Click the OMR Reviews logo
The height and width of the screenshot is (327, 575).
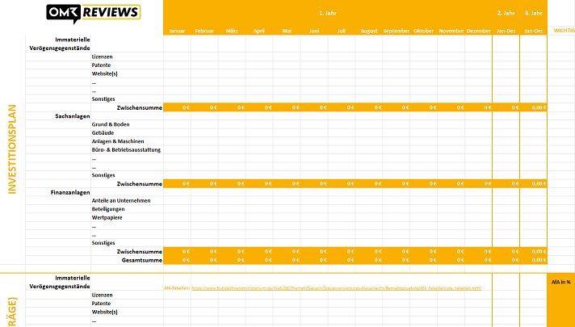(93, 12)
